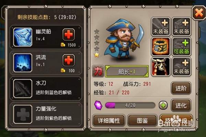
Task: Add soul stones with green plus button
Action: point(163,105)
